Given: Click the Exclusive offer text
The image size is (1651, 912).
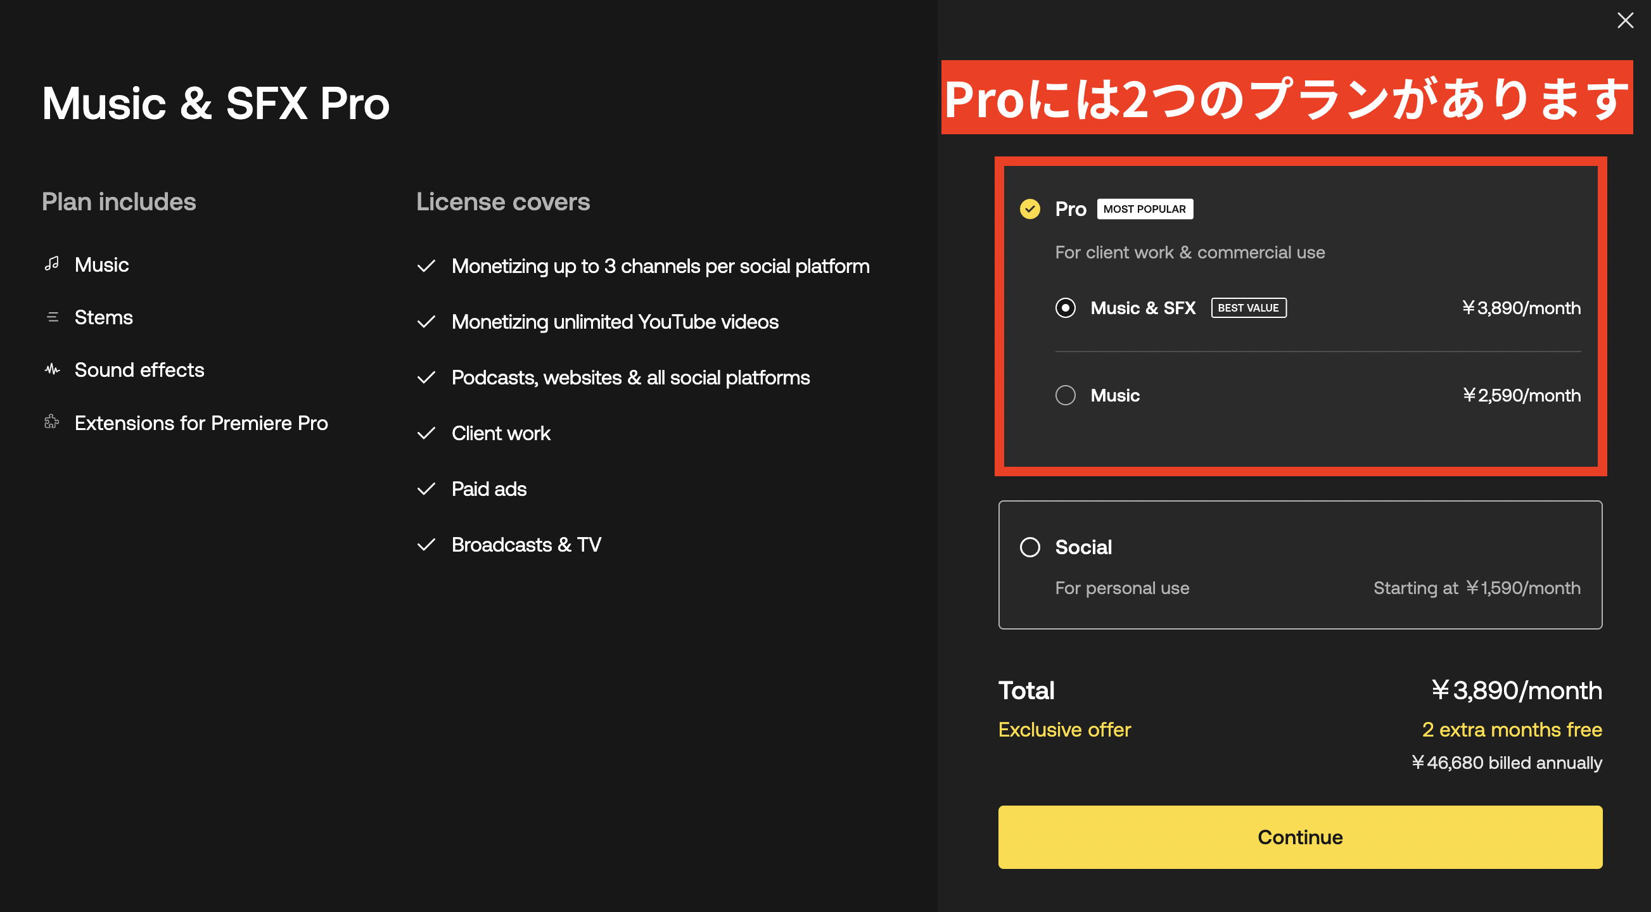Looking at the screenshot, I should tap(1064, 730).
